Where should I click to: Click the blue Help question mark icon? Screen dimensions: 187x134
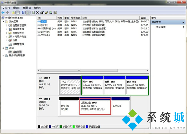(x=23, y=12)
